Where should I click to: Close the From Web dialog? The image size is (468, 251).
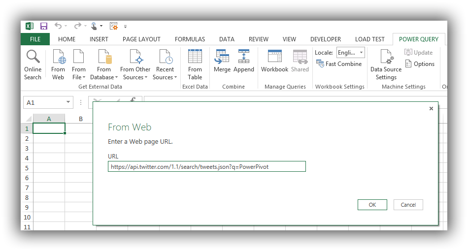pyautogui.click(x=431, y=108)
